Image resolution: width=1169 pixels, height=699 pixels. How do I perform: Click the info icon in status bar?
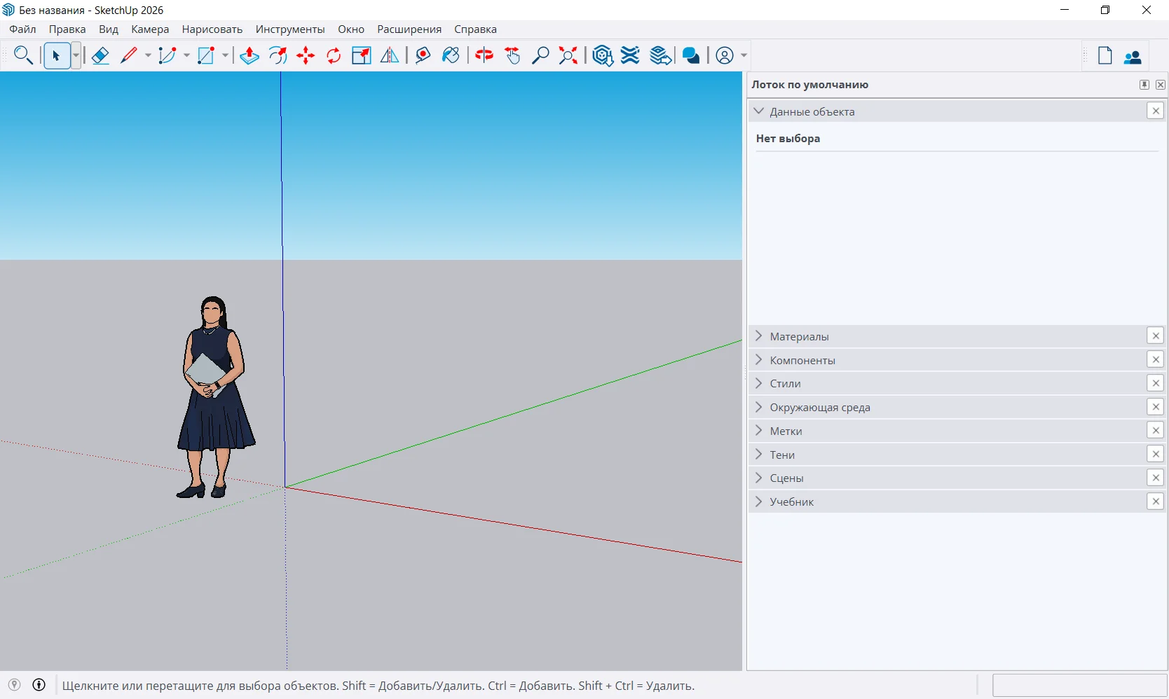coord(39,685)
